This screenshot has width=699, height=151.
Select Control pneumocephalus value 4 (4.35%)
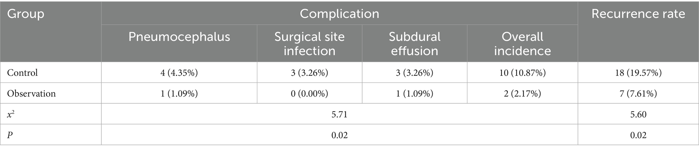coord(179,73)
